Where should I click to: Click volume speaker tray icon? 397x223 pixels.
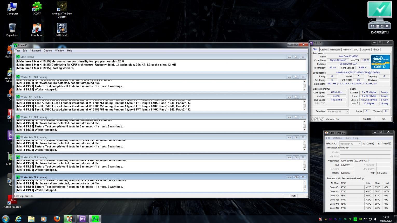tap(375, 219)
